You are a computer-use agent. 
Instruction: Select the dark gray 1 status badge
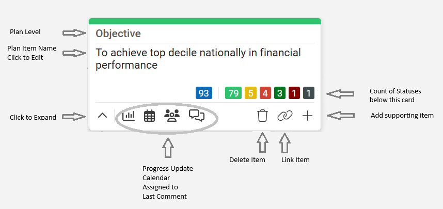[x=309, y=93]
